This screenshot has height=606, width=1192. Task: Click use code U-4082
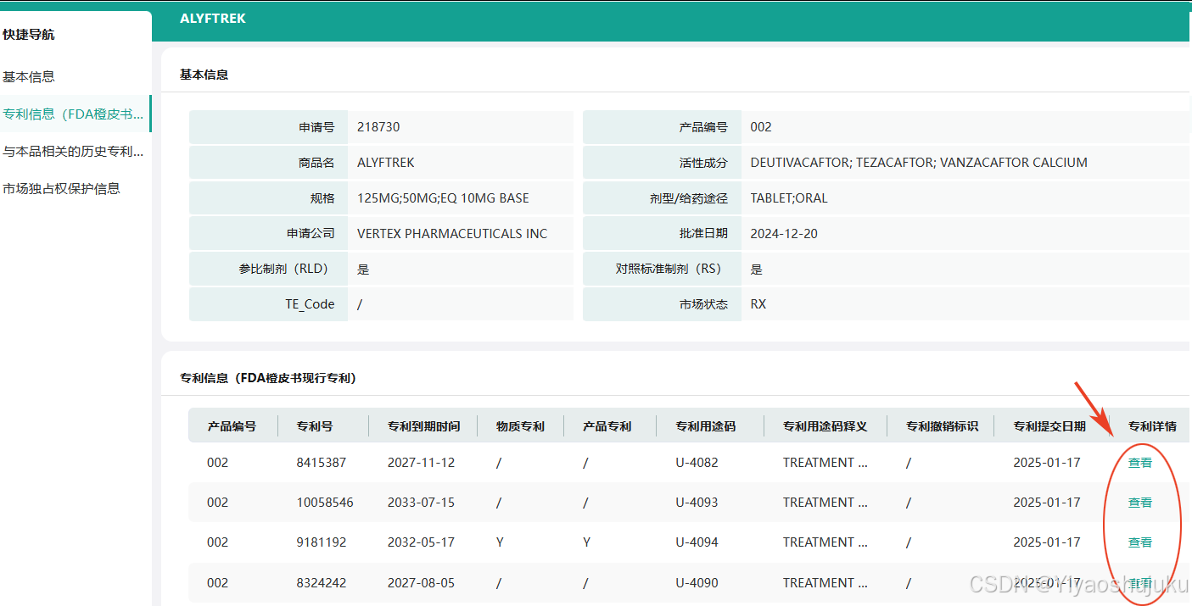coord(697,463)
